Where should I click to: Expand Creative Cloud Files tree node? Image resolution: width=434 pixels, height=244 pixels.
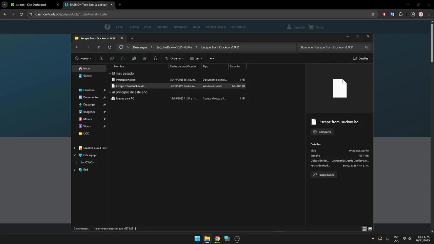click(x=75, y=148)
